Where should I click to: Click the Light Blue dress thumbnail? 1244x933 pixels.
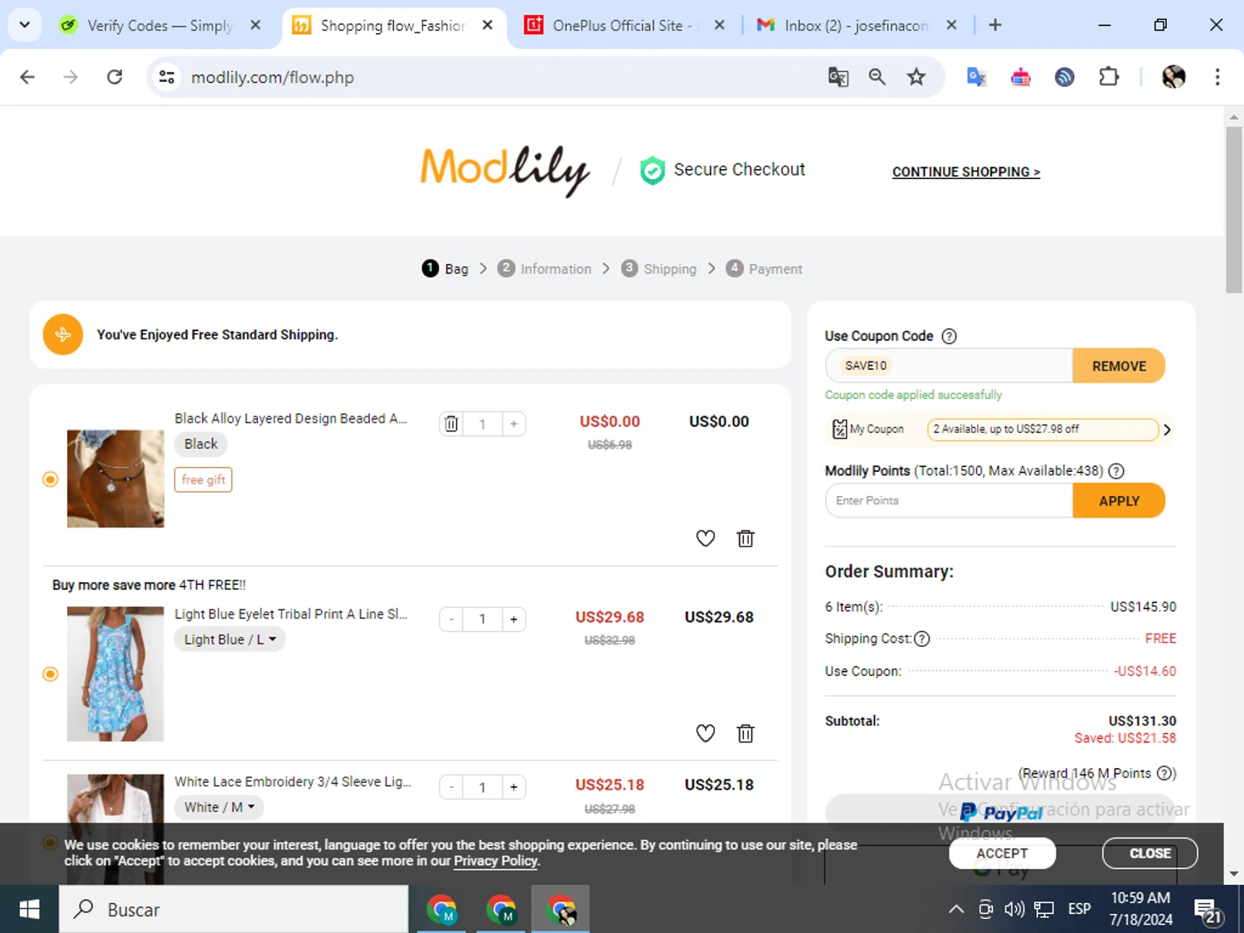[115, 674]
